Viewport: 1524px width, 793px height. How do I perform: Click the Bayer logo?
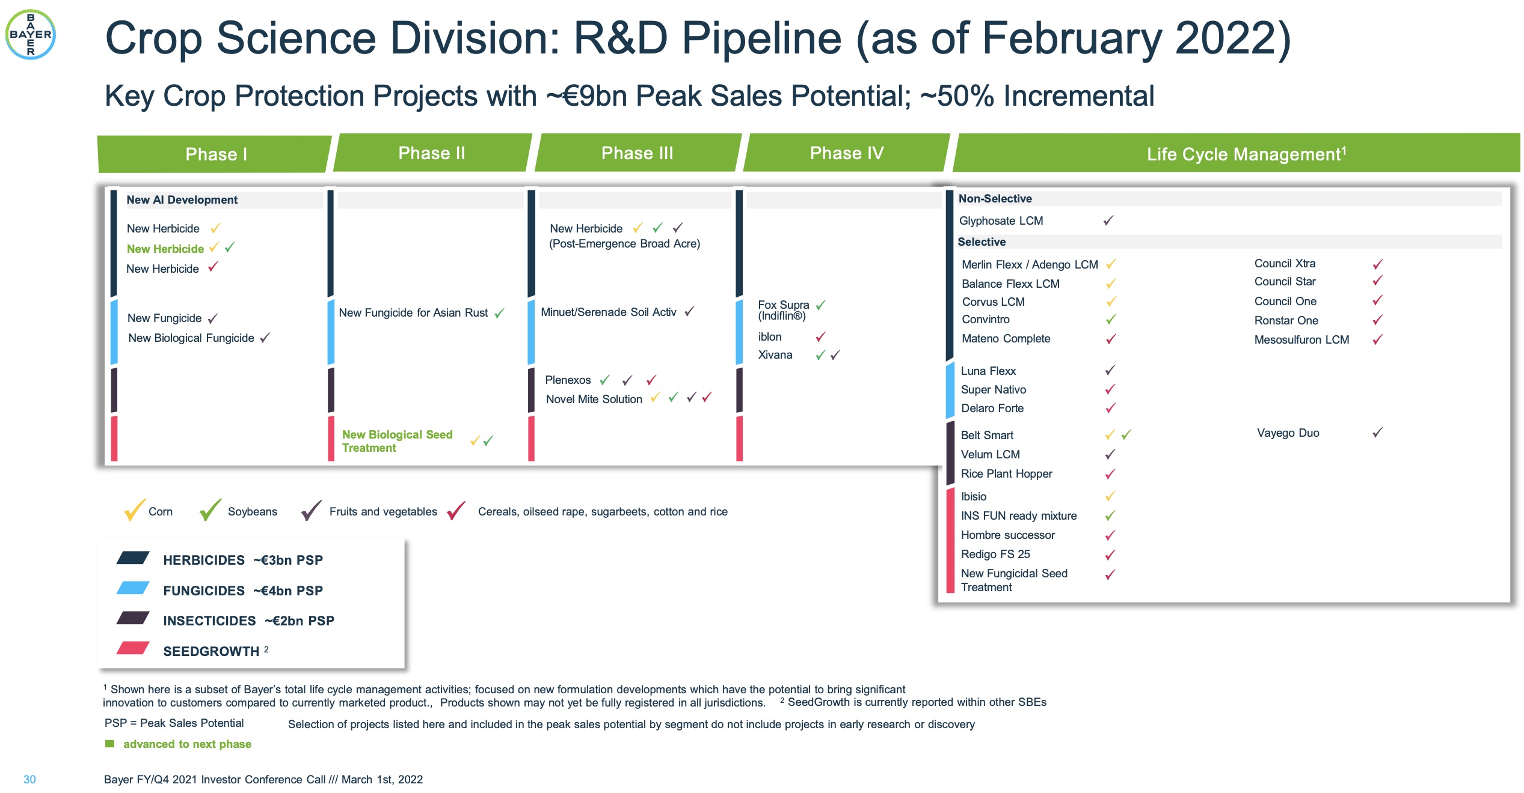[31, 34]
